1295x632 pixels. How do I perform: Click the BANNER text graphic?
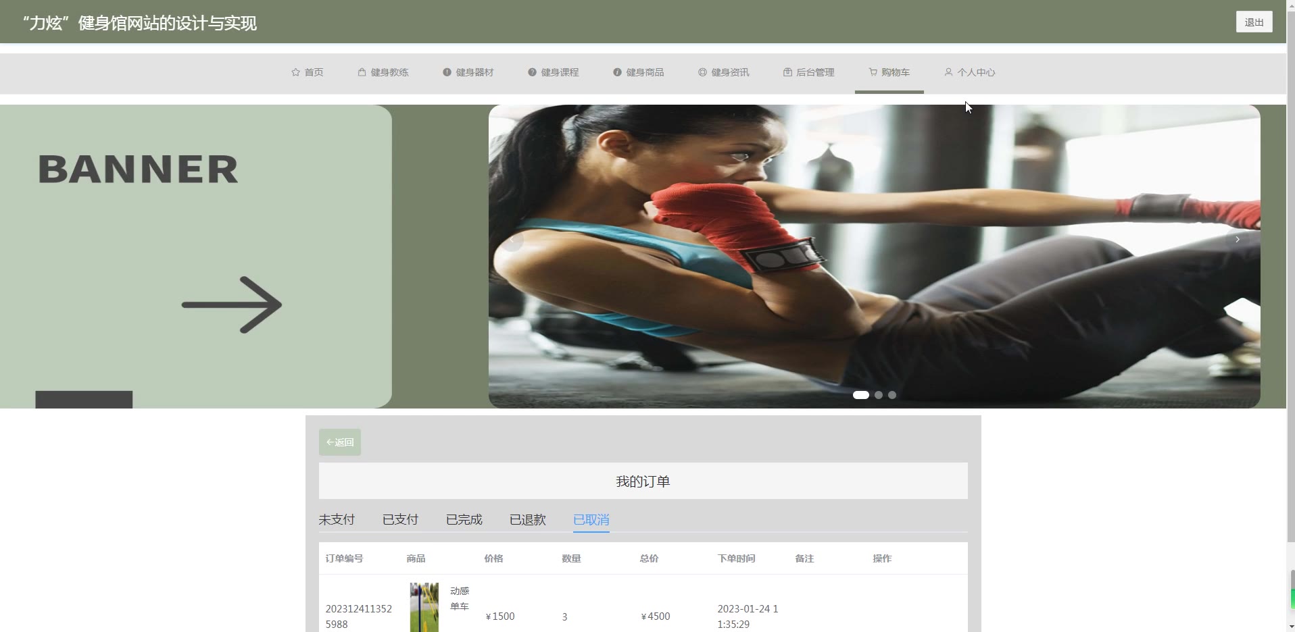(139, 169)
